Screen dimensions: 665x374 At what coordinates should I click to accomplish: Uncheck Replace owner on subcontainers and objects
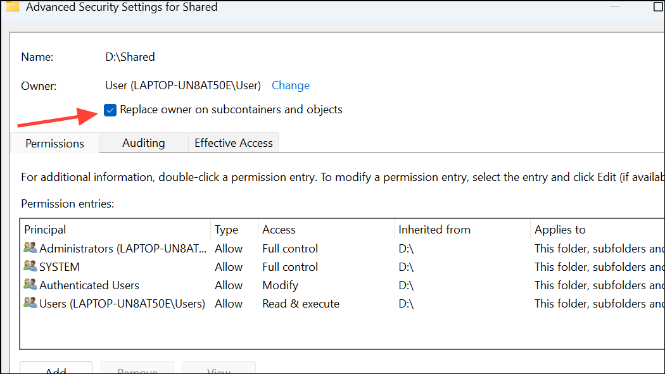click(x=110, y=110)
